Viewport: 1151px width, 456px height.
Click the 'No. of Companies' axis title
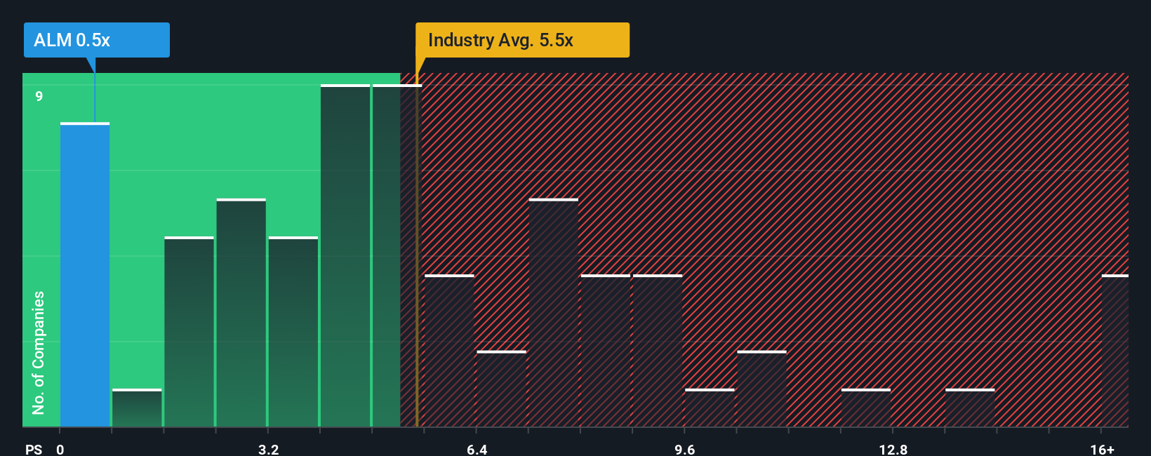39,352
